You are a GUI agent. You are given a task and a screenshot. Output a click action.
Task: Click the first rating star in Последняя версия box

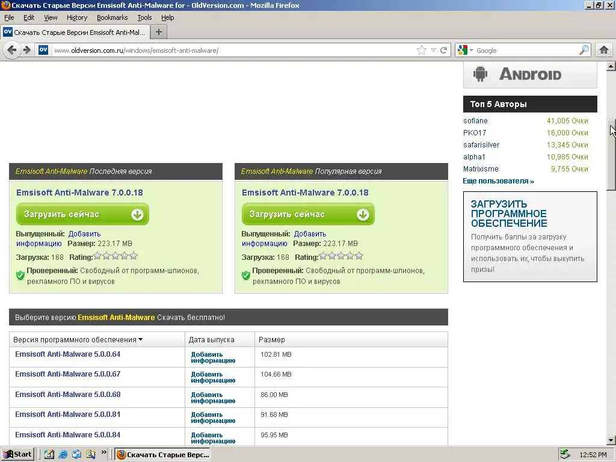pos(97,256)
